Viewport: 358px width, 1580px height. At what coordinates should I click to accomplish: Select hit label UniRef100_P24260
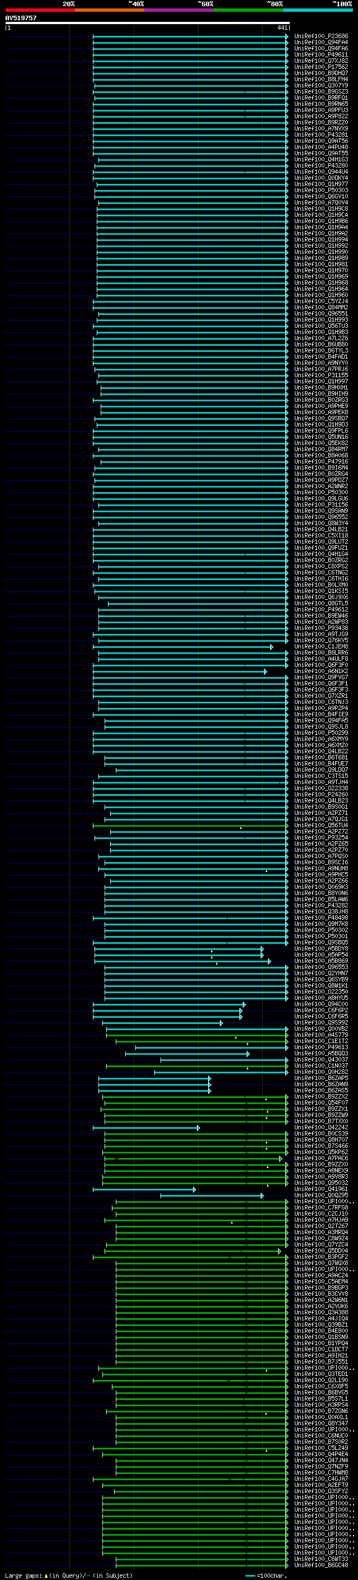coord(321,794)
